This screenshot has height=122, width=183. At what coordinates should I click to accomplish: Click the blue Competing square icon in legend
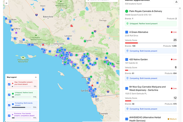13,104
